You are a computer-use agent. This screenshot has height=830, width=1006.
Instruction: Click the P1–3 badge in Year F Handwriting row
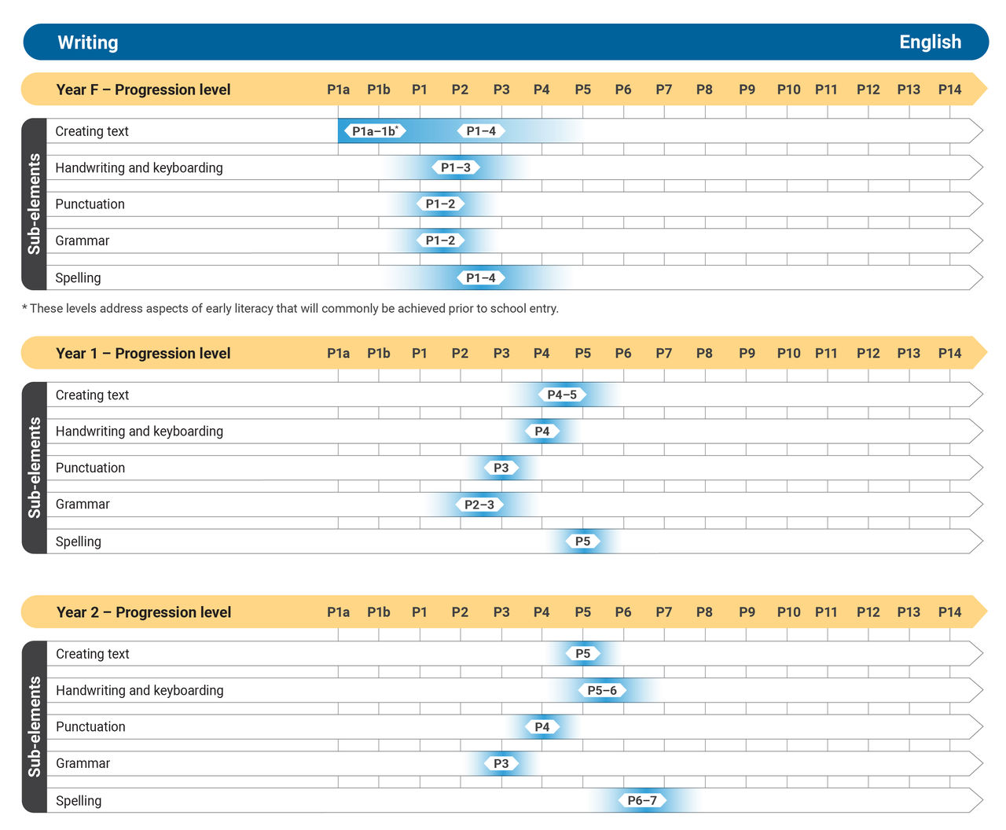pos(456,167)
